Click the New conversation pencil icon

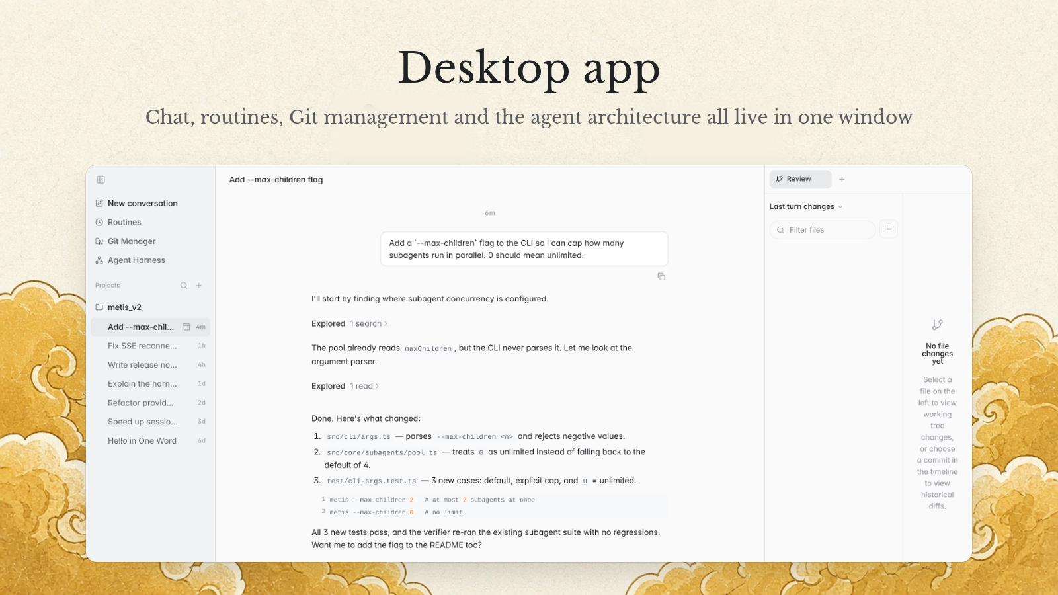(x=99, y=204)
